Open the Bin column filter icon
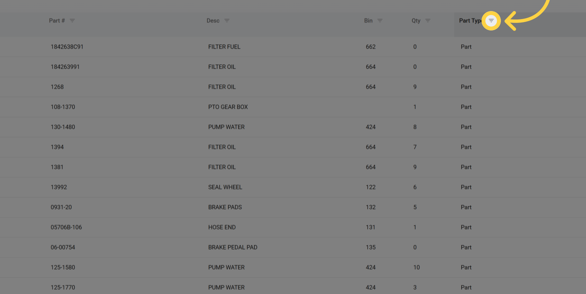This screenshot has width=586, height=294. [380, 21]
